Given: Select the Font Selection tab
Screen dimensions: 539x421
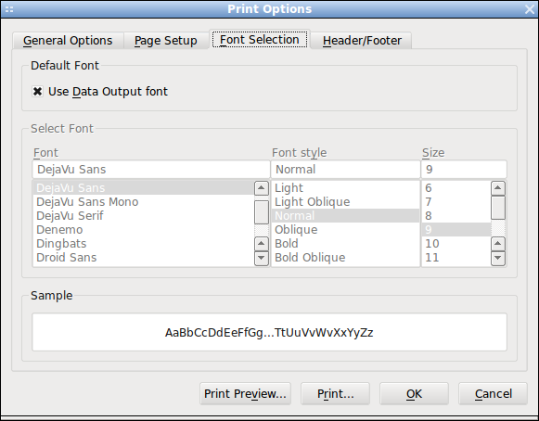Looking at the screenshot, I should tap(260, 39).
